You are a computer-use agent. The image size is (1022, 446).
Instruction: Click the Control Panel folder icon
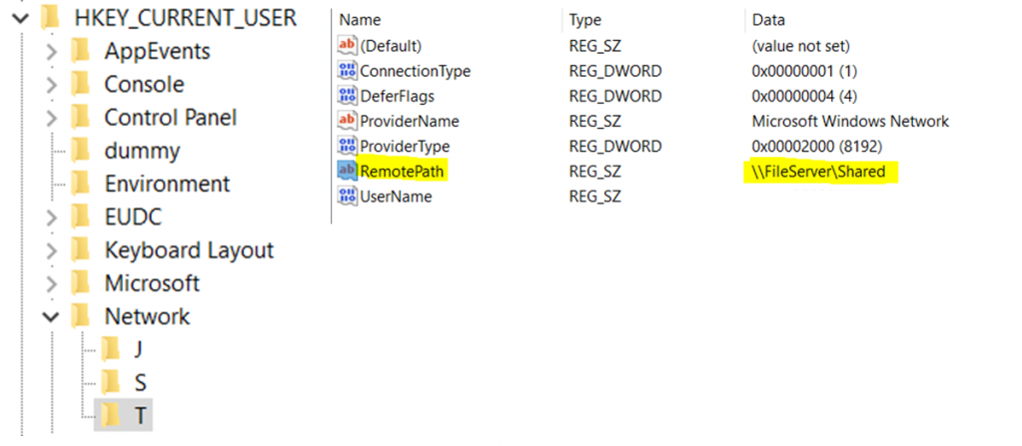(x=82, y=117)
